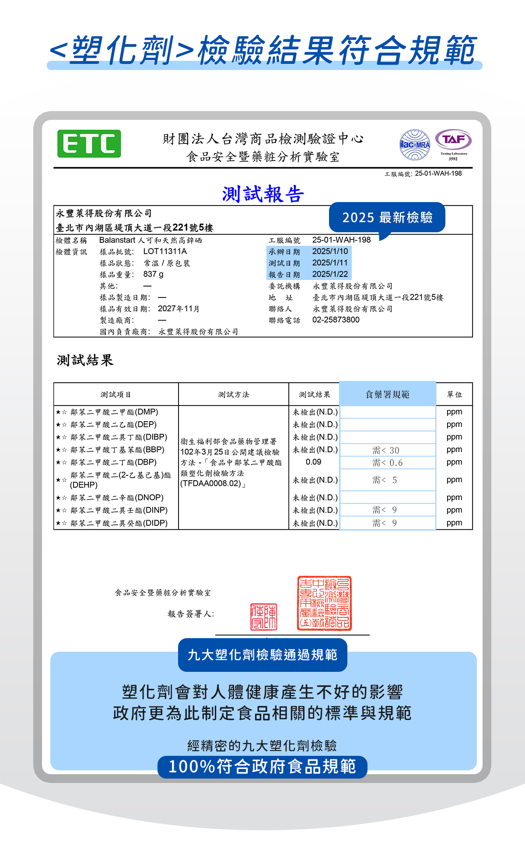Click the heading '<塑化劑>檢驗結果符合規範'

point(263,50)
